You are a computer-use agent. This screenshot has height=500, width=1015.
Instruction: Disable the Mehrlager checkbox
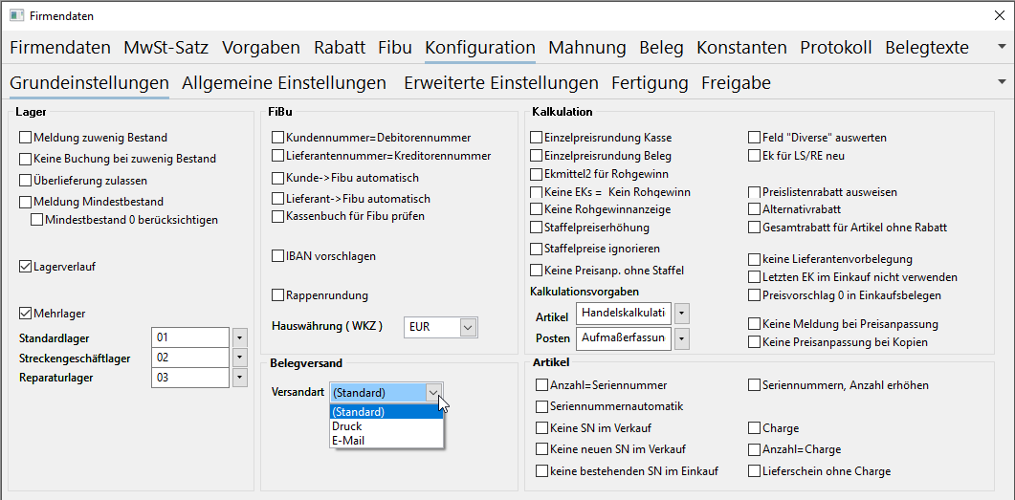pyautogui.click(x=25, y=313)
